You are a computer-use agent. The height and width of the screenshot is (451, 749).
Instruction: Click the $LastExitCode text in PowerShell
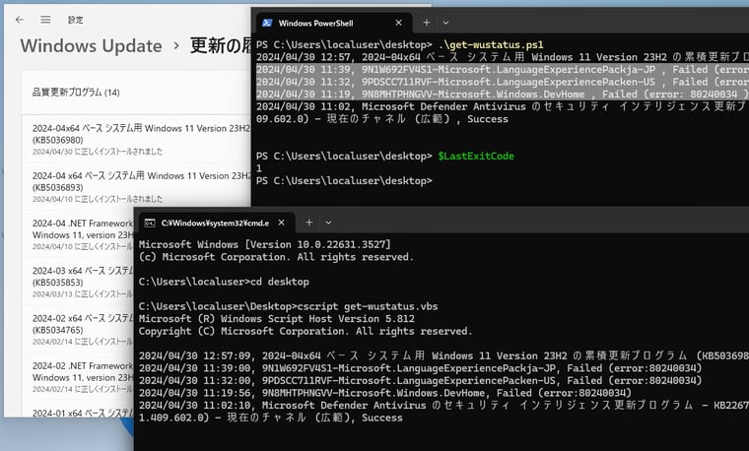(476, 156)
